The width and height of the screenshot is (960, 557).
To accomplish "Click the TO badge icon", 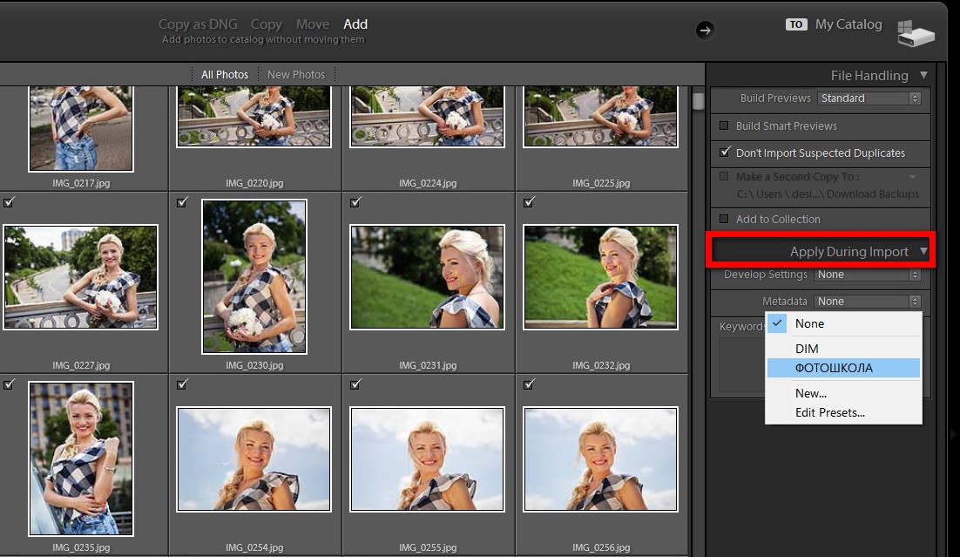I will pos(796,24).
